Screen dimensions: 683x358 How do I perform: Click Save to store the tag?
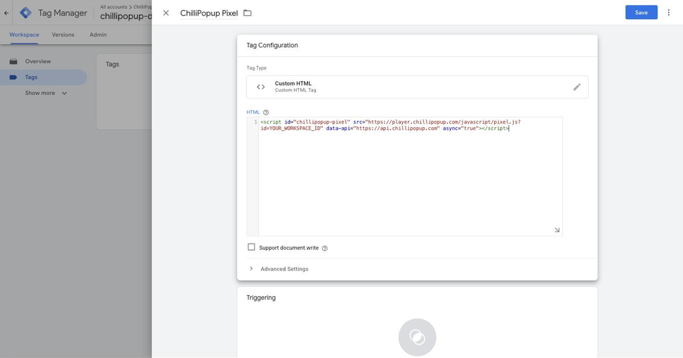click(x=641, y=12)
